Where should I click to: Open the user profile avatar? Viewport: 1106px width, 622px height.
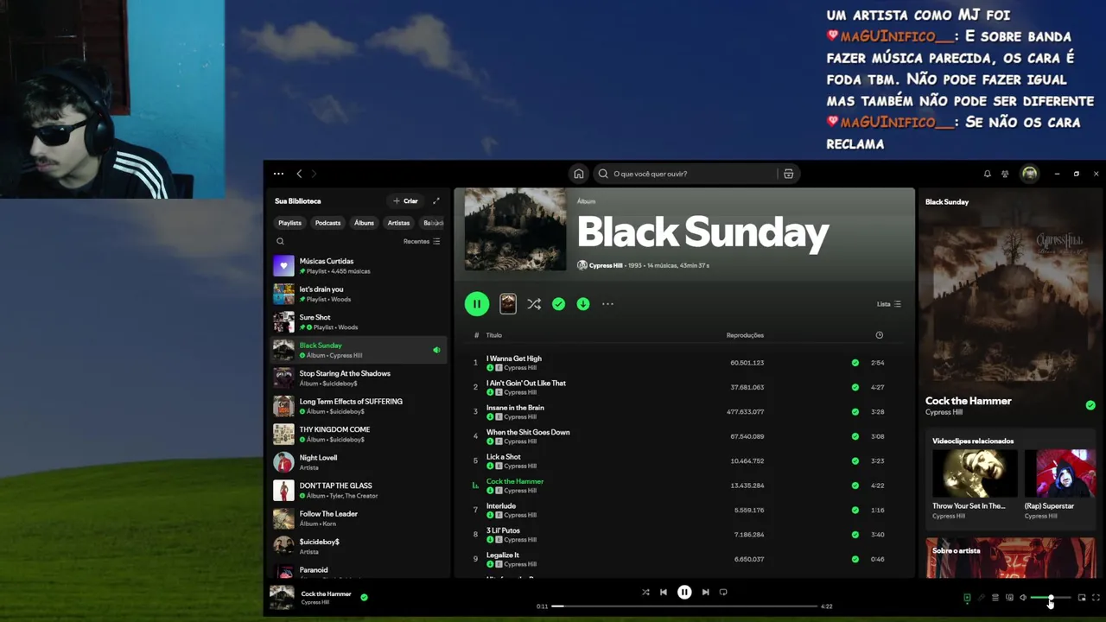coord(1029,174)
